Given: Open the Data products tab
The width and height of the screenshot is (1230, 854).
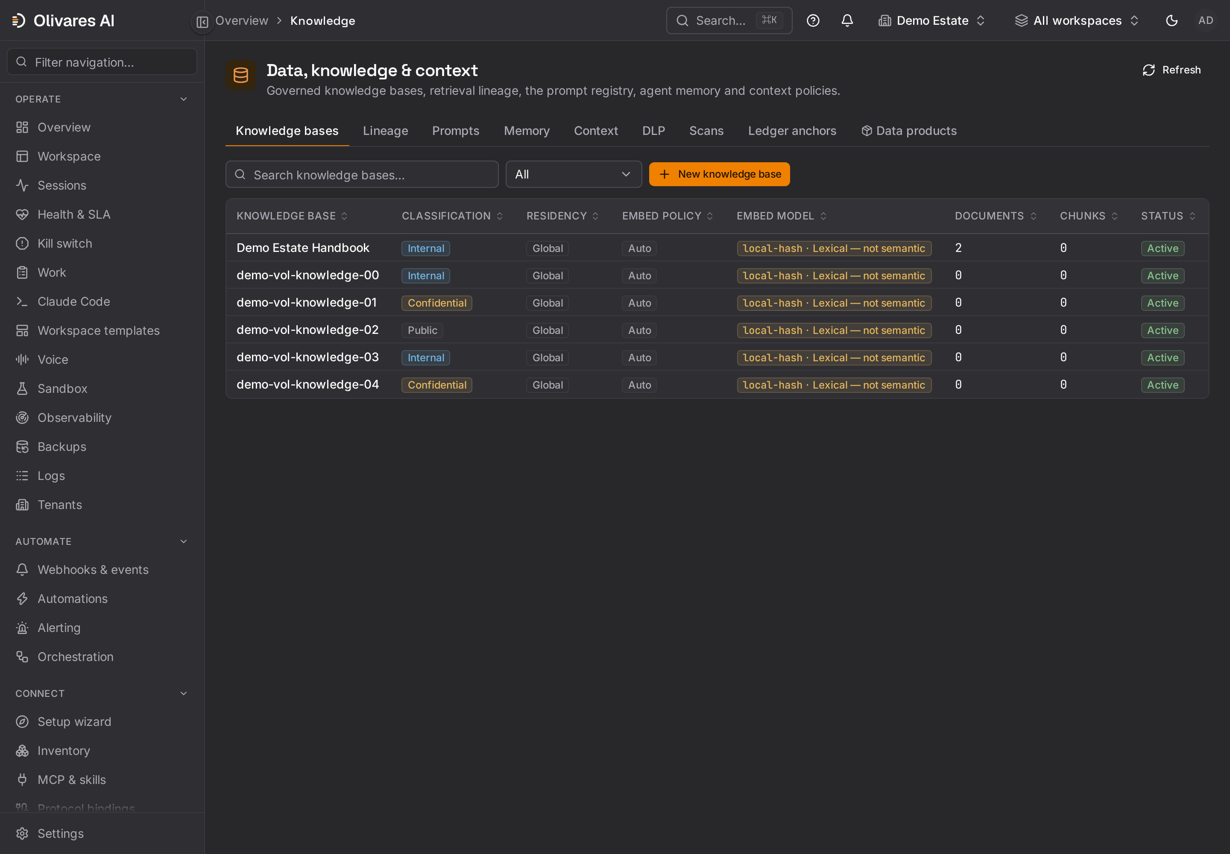Looking at the screenshot, I should (909, 131).
